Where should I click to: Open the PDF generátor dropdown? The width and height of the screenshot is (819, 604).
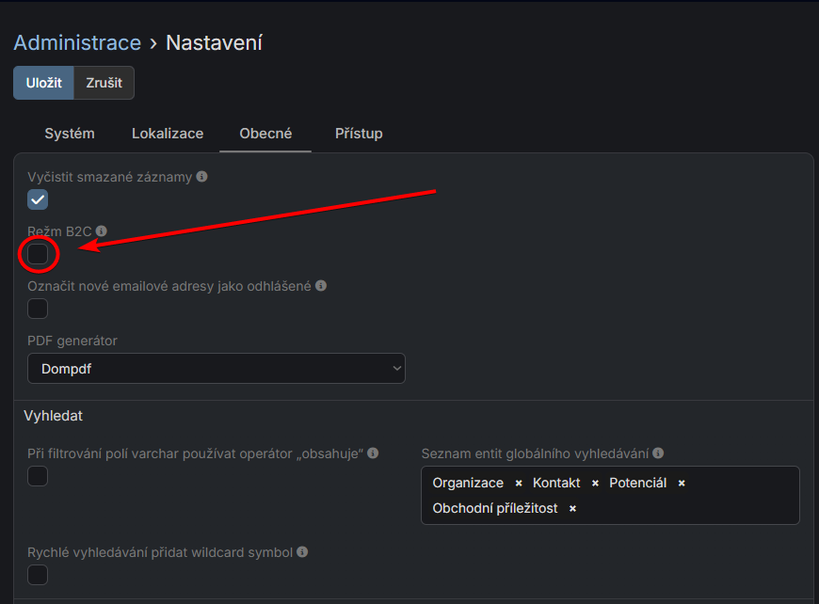(217, 368)
